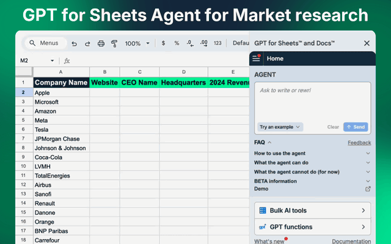Expand What the agent can do
Image resolution: width=391 pixels, height=244 pixels.
point(312,163)
